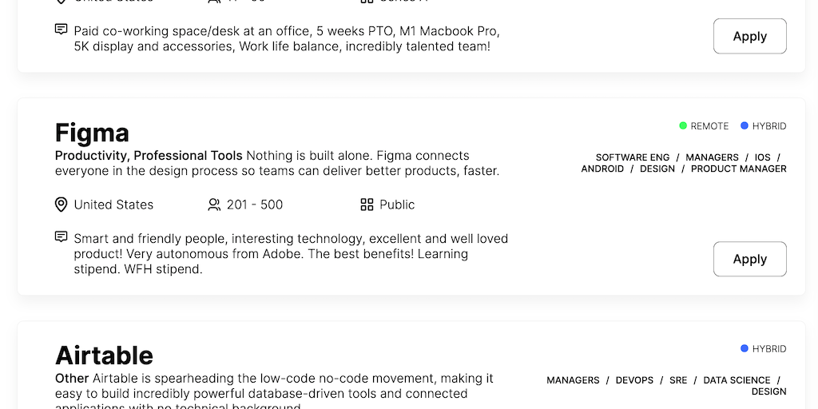Click the comment icon beside Paid co-working space text

(x=61, y=30)
